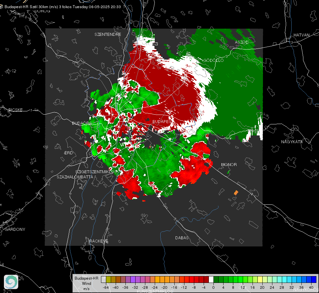
Task: Click the 28 legend value
Action: click(282, 287)
